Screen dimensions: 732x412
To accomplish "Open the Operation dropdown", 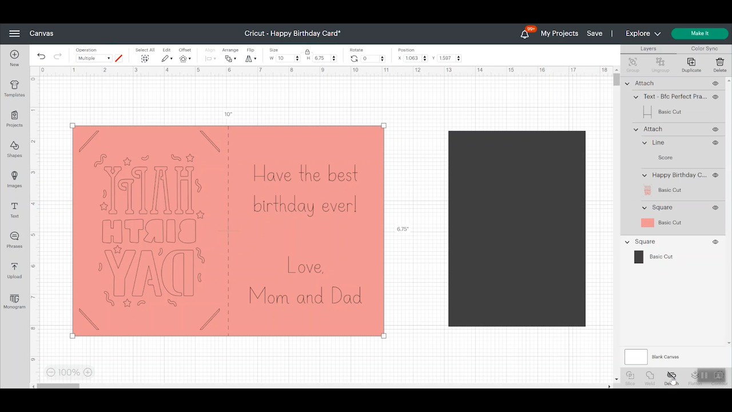I will pos(94,58).
